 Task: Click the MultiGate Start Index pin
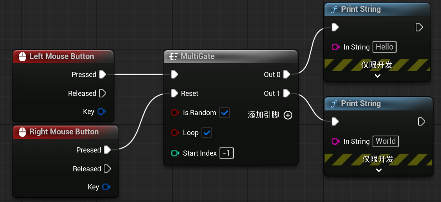coord(175,153)
